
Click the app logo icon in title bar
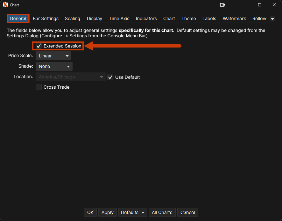click(5, 5)
